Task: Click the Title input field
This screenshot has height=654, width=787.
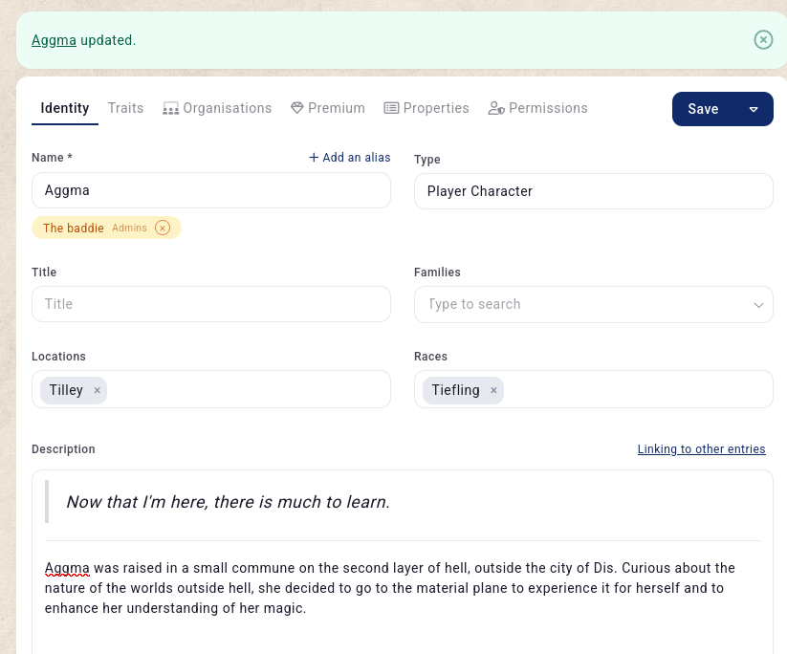Action: pyautogui.click(x=210, y=304)
